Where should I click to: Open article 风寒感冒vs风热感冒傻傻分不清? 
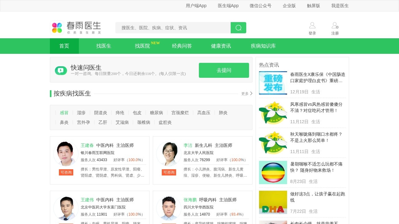pos(316,107)
